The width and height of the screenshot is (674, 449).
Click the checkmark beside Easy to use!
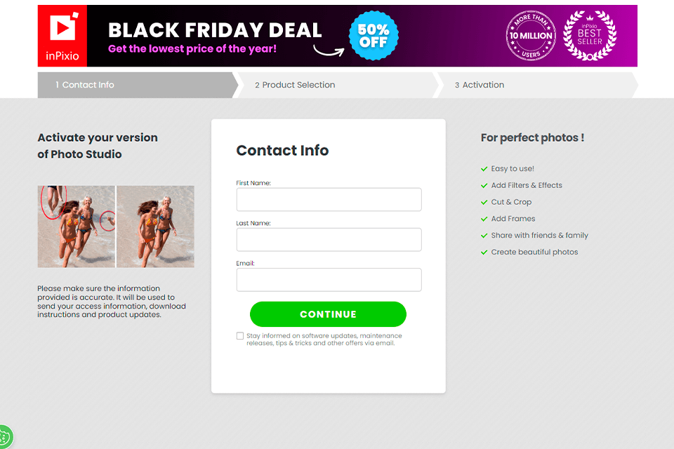484,169
